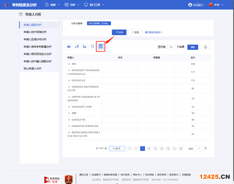Image resolution: width=234 pixels, height=184 pixels.
Task: Click the 显示前 result count input field
Action: (x=171, y=47)
